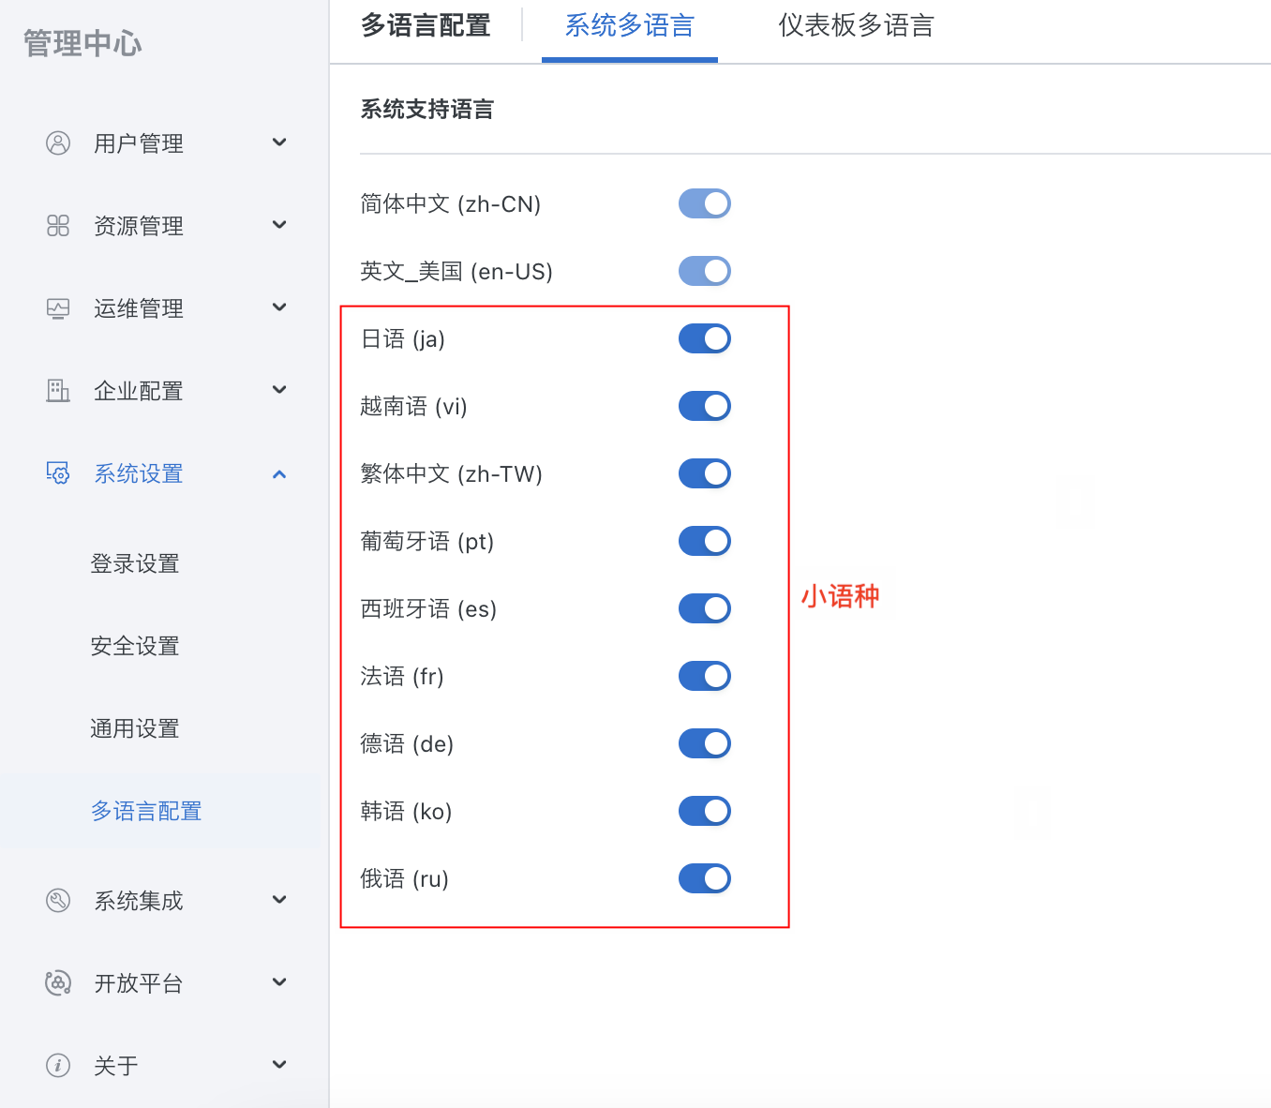1271x1108 pixels.
Task: Click the 关于 info icon
Action: (x=58, y=1066)
